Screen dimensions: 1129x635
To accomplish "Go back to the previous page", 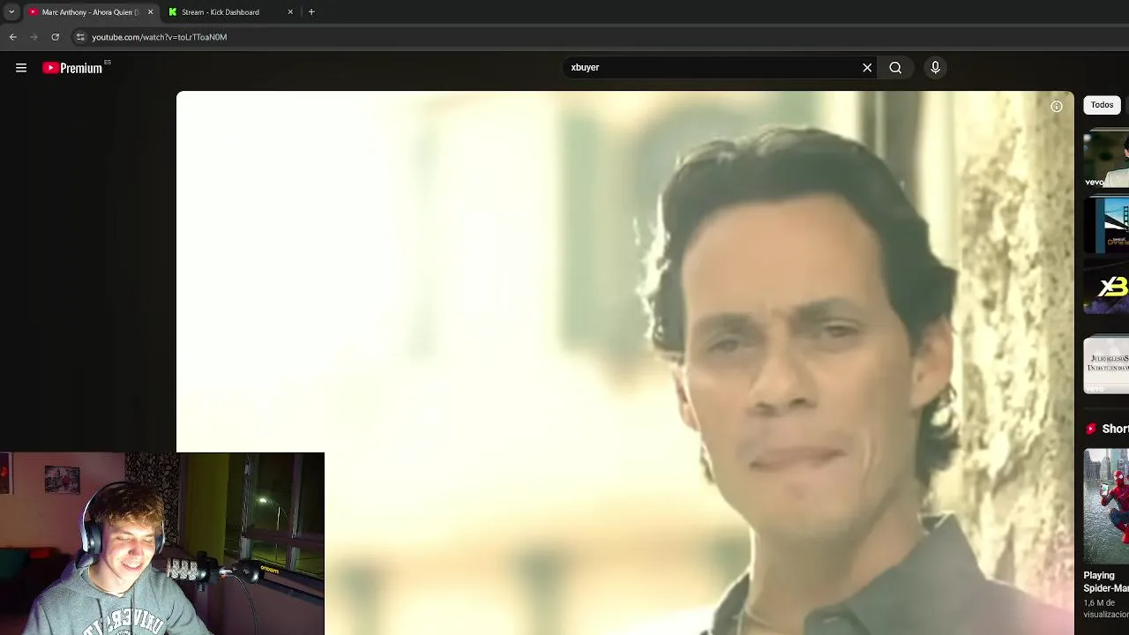I will click(13, 37).
